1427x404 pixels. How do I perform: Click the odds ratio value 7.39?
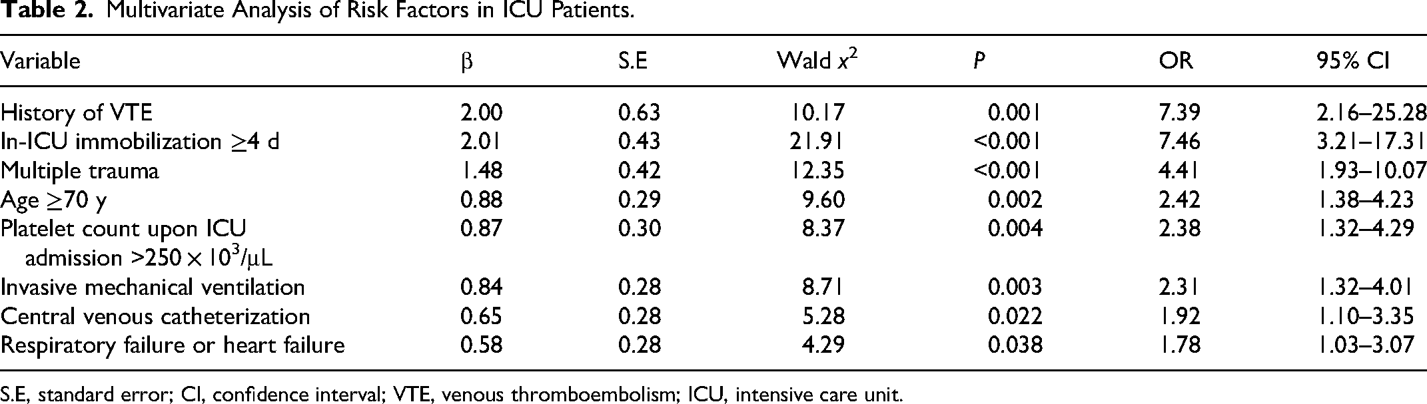(1180, 112)
